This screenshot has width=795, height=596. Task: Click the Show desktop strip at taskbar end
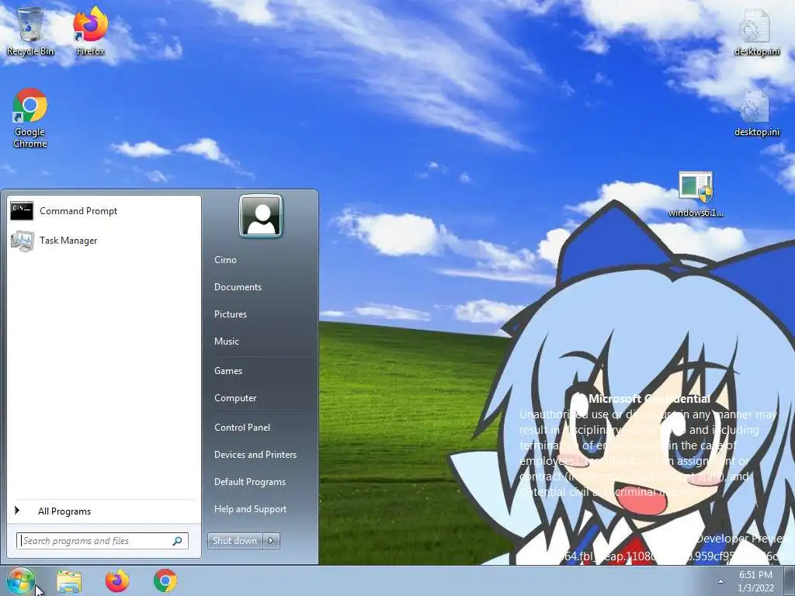coord(790,580)
